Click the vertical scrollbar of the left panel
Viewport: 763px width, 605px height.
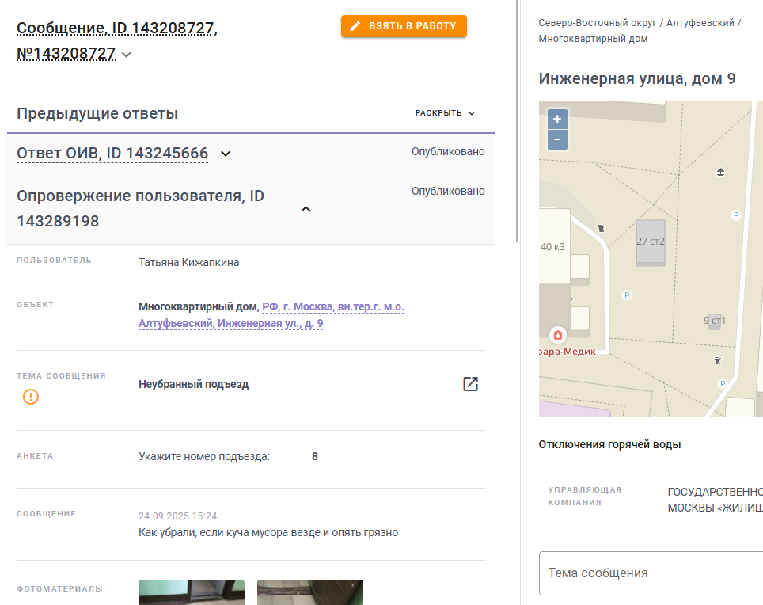(517, 120)
